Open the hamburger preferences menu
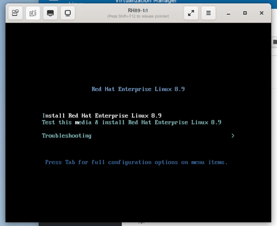 pyautogui.click(x=209, y=13)
